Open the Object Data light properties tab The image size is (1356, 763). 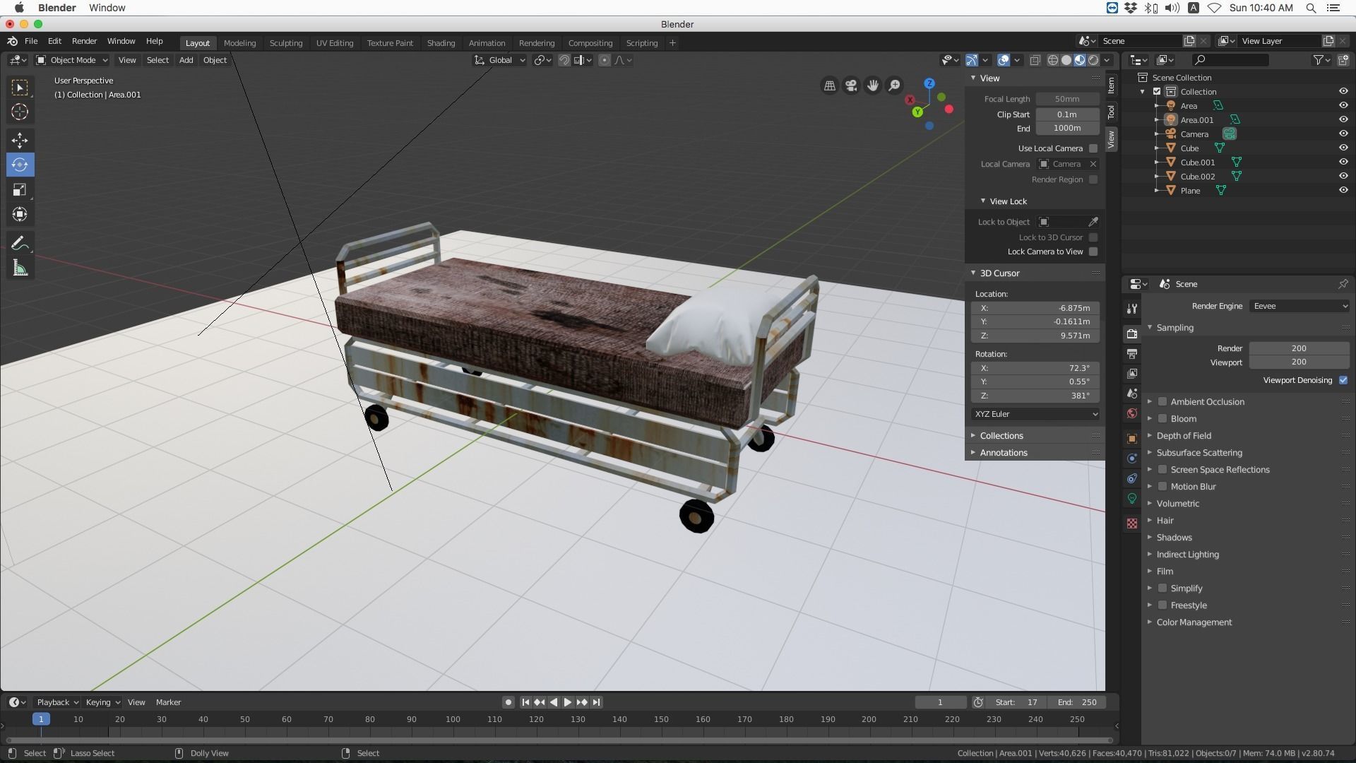tap(1132, 498)
